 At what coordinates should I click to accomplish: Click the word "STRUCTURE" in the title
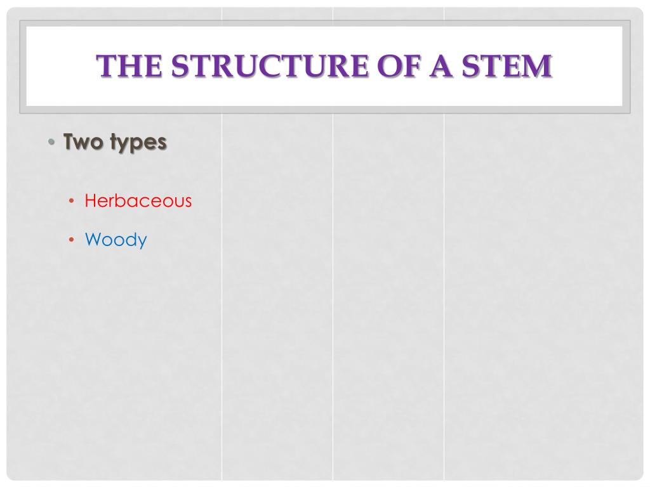[x=269, y=66]
